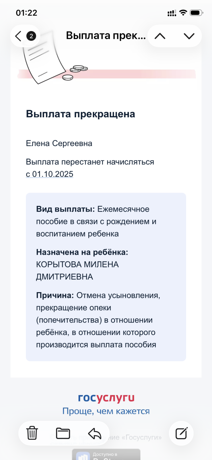Tap the child name КОРЫТОВА МИЛЕНА ДМИТРИЕВНА
The image size is (212, 460).
[x=77, y=271]
